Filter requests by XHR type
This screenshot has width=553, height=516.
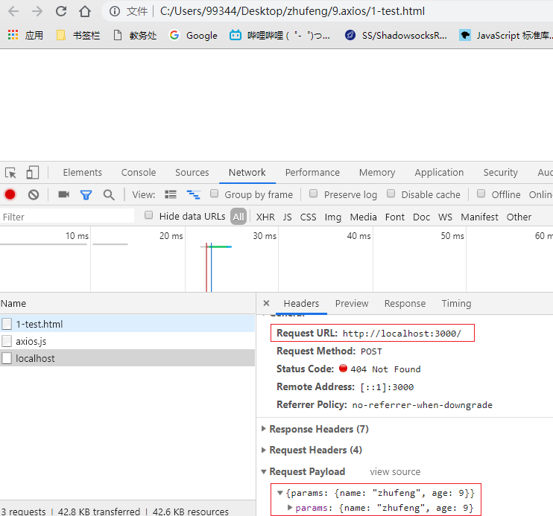[265, 217]
